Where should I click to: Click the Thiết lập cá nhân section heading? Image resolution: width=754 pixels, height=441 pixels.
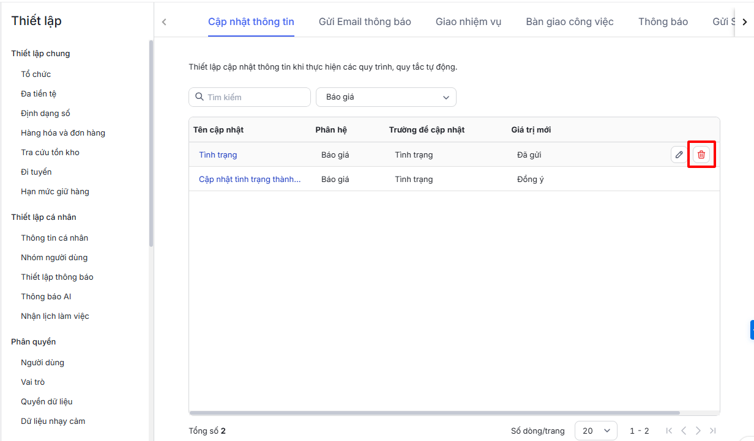(43, 217)
